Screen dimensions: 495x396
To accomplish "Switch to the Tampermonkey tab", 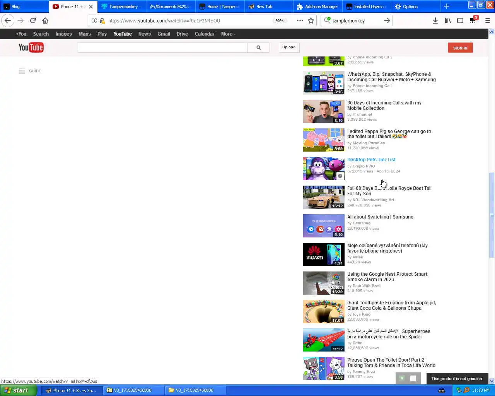I will tap(122, 7).
